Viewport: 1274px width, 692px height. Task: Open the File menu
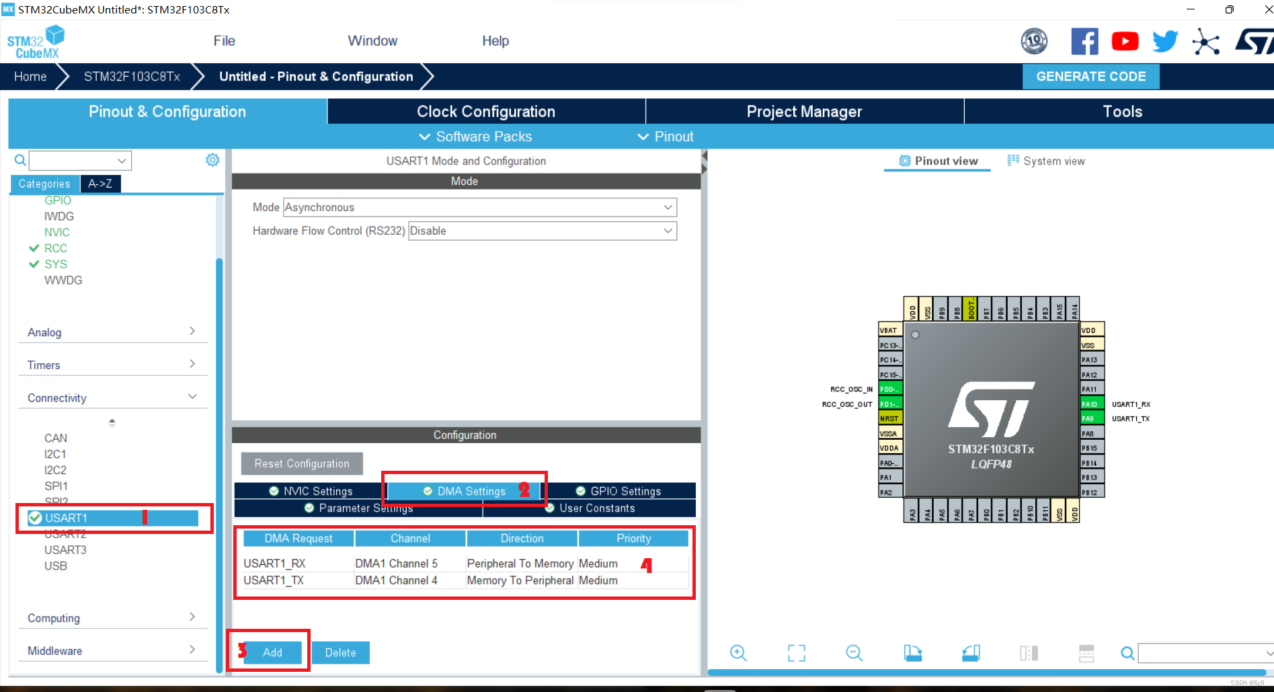tap(224, 41)
